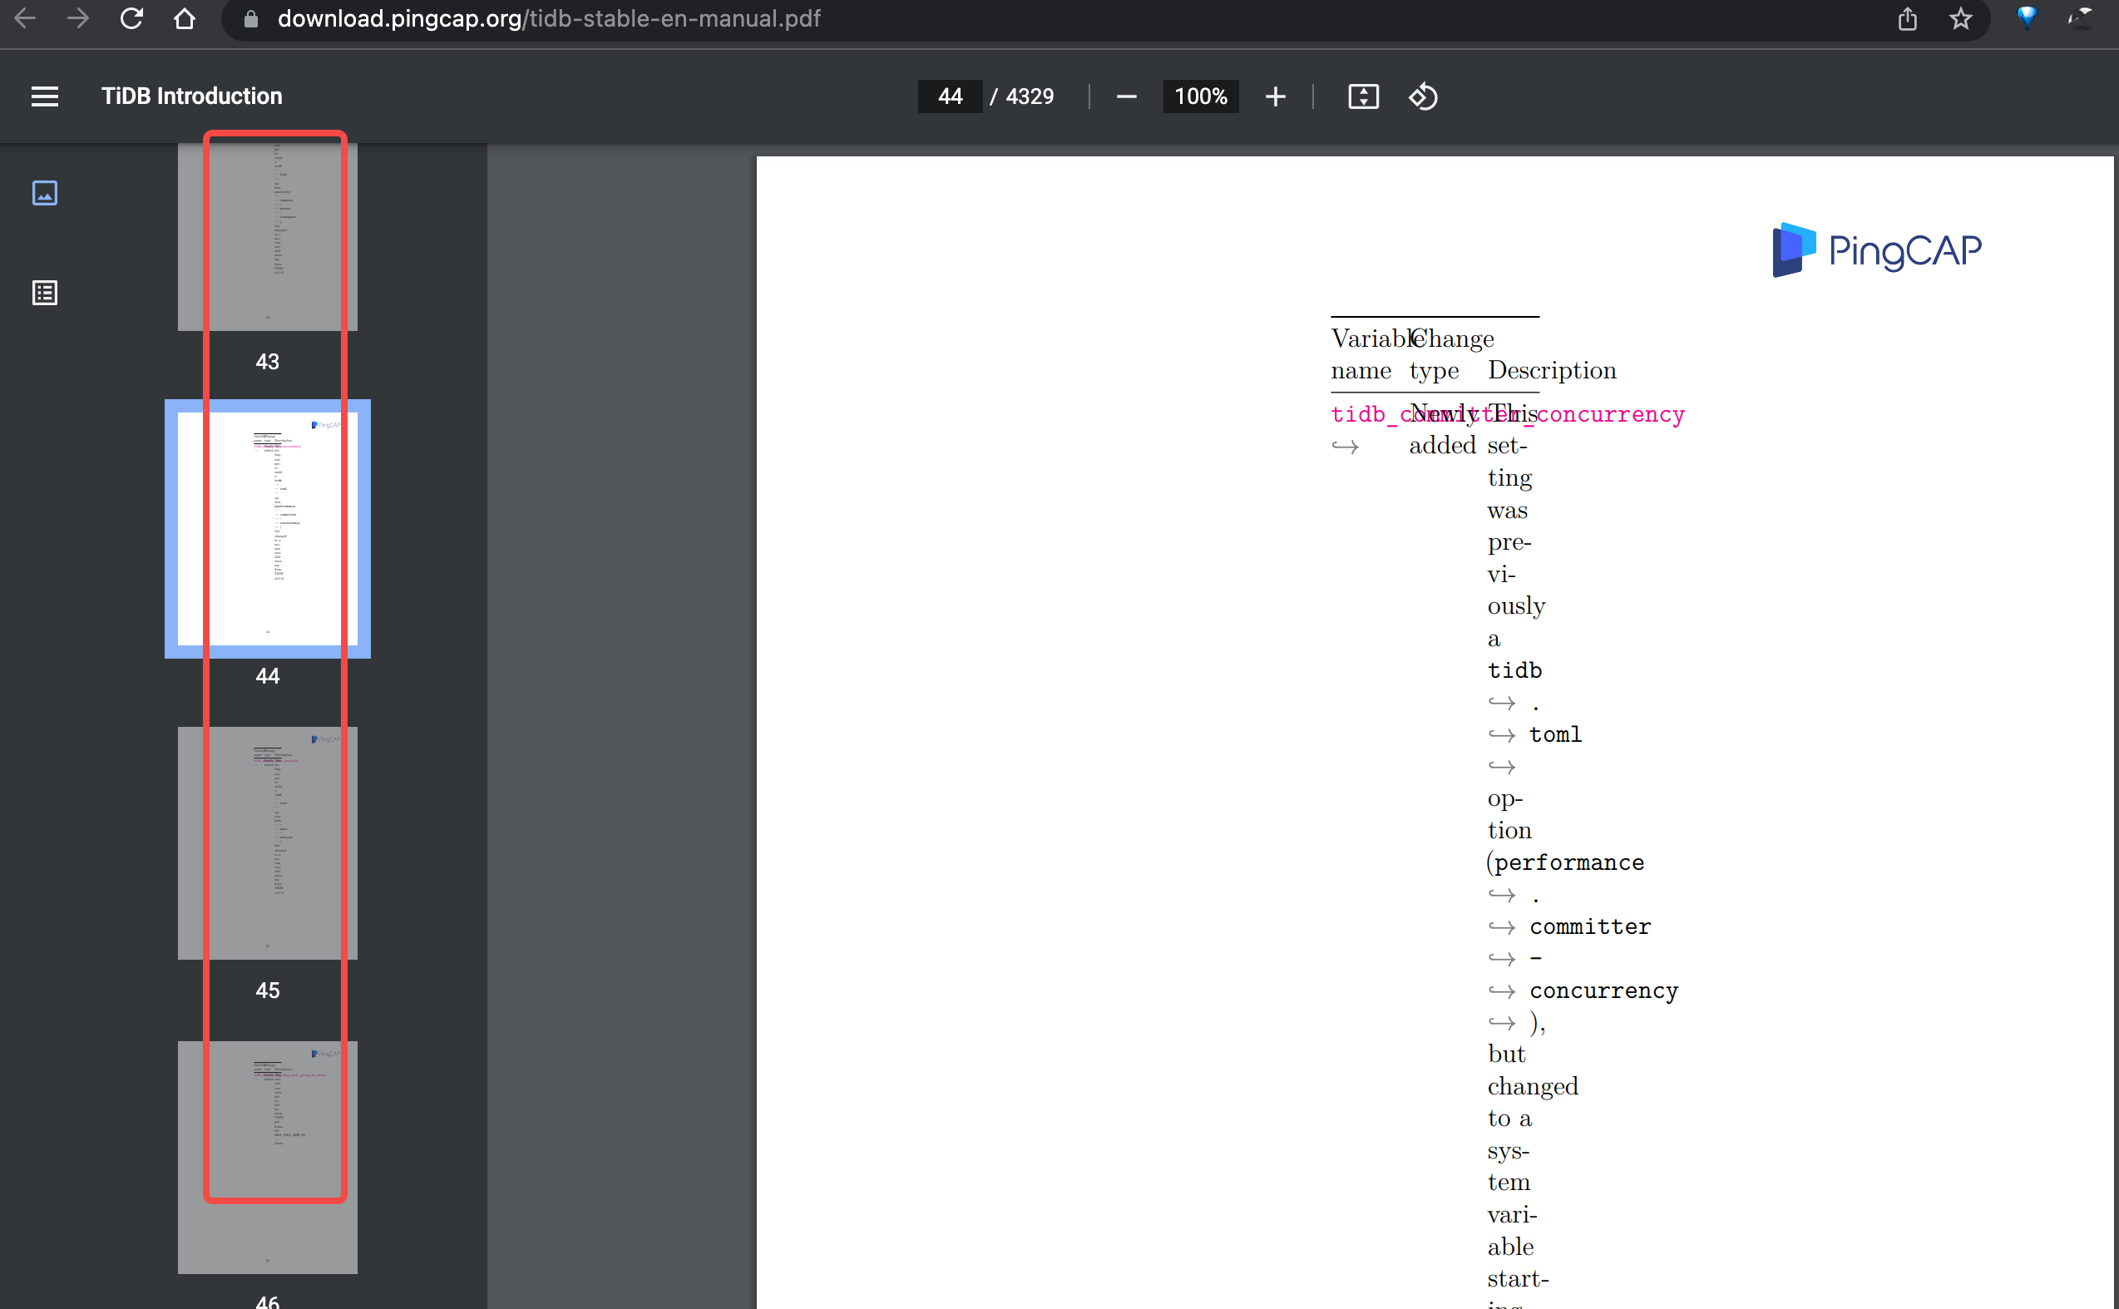This screenshot has width=2119, height=1309.
Task: Edit the current page number 44
Action: click(x=950, y=96)
